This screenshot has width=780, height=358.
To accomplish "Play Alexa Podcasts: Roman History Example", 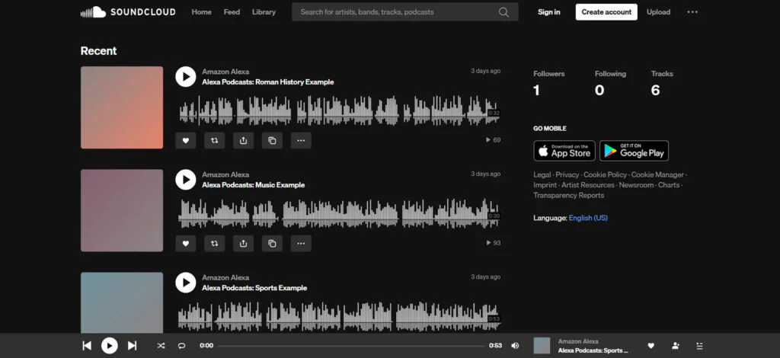I will point(186,77).
